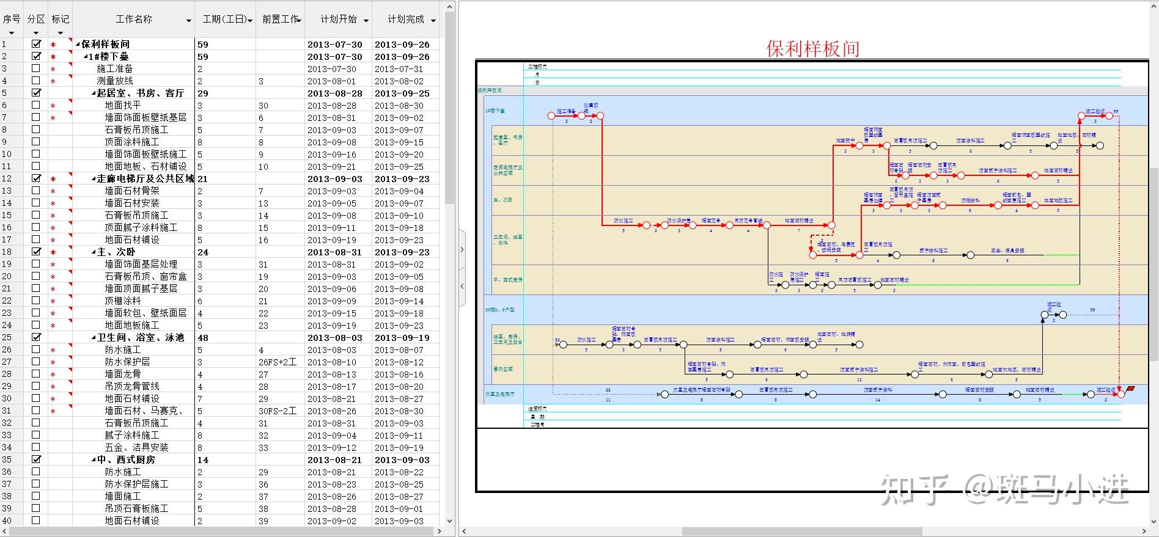Open the 工期(工日) column dropdown arrow
The height and width of the screenshot is (537, 1159).
pos(250,21)
